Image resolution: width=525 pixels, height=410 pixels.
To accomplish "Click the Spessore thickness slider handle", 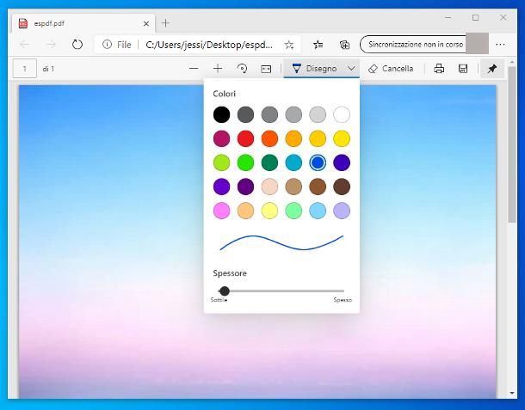I will click(225, 291).
